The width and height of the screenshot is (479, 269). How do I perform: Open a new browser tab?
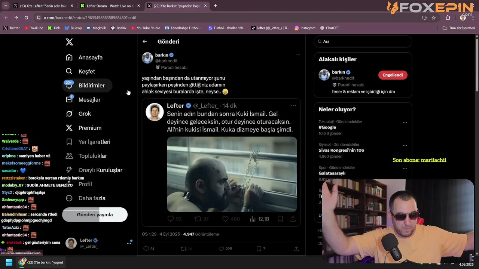(216, 6)
